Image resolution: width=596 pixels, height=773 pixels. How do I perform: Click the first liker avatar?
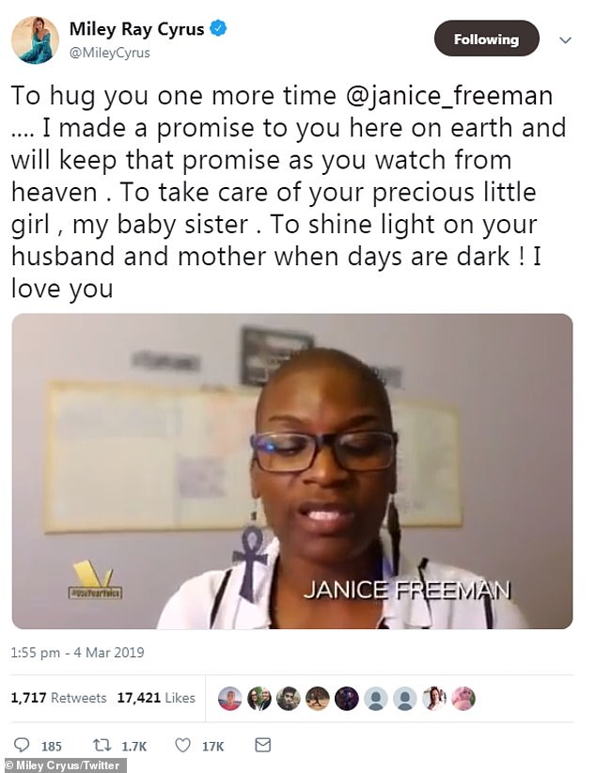pos(229,698)
